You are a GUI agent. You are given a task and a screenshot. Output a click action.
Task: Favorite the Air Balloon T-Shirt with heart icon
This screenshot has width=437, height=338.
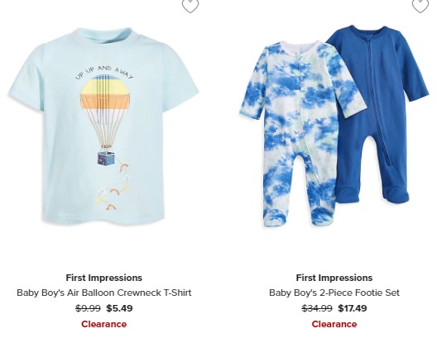pos(190,6)
